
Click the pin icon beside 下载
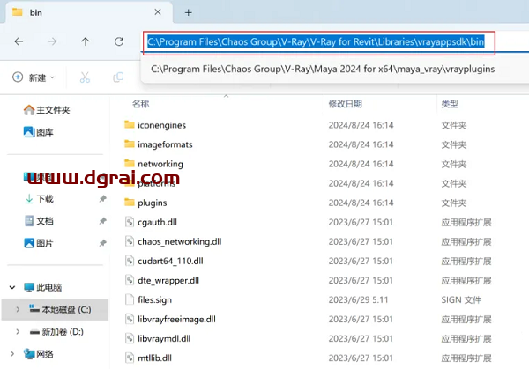103,199
